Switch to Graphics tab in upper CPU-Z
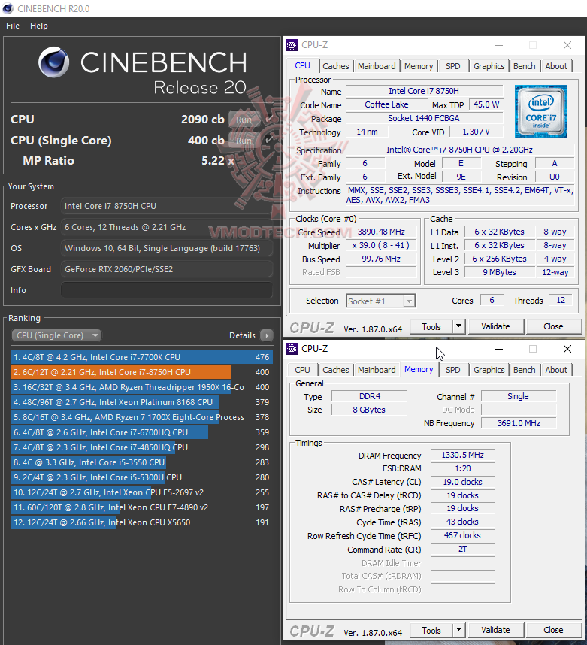The image size is (587, 645). [489, 66]
